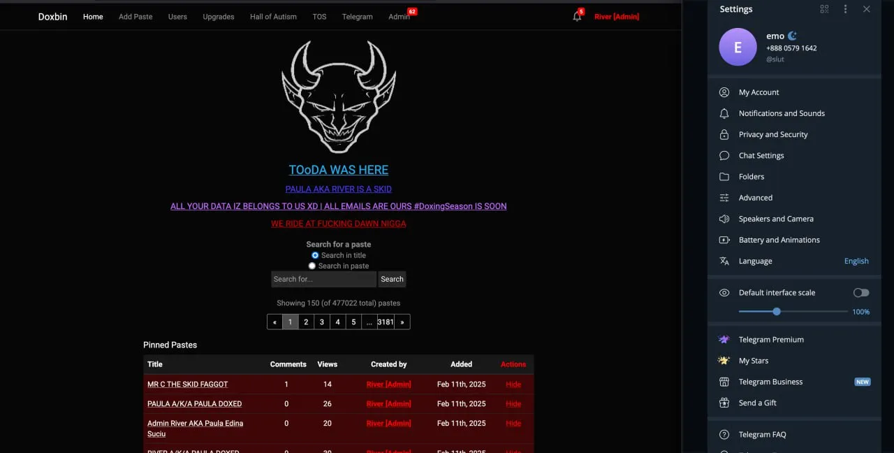This screenshot has height=453, width=894.
Task: Click the chat bubble icon for Chat Settings
Action: [724, 155]
